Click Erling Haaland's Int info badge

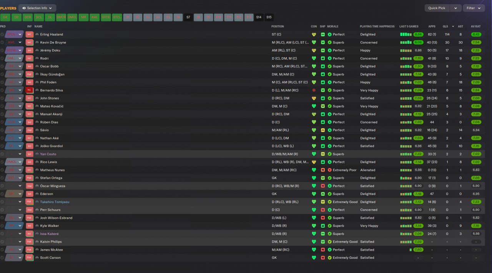coord(29,34)
